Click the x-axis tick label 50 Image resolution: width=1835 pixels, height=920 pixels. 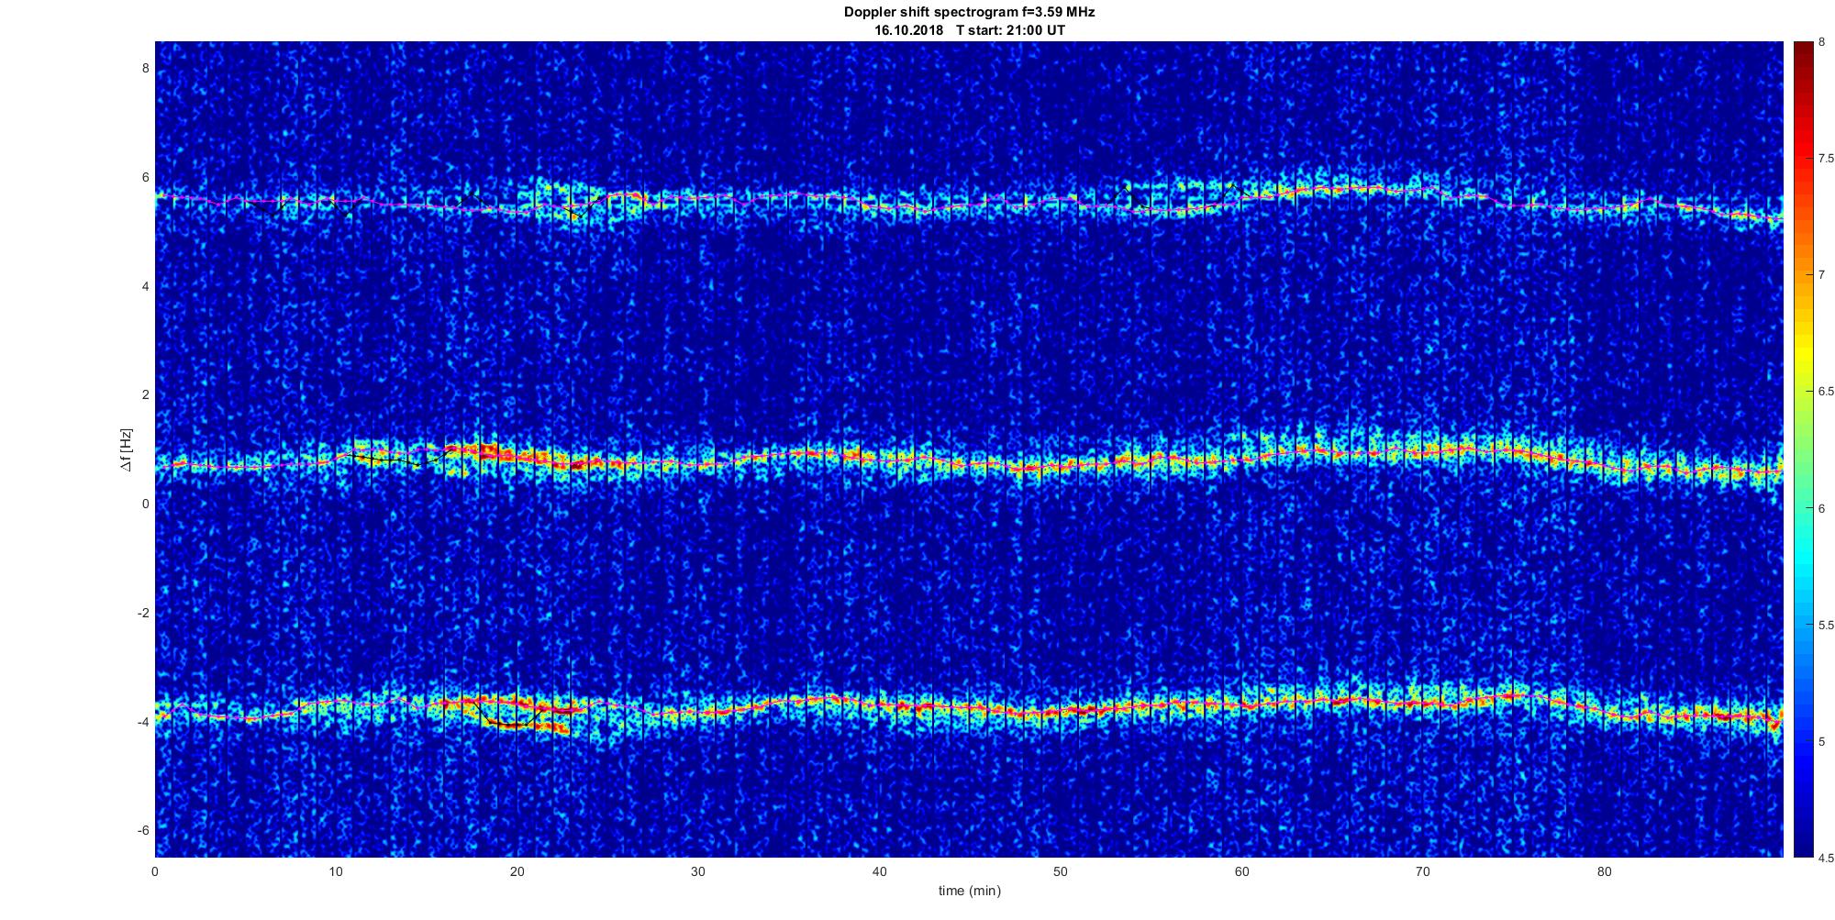pos(1060,872)
